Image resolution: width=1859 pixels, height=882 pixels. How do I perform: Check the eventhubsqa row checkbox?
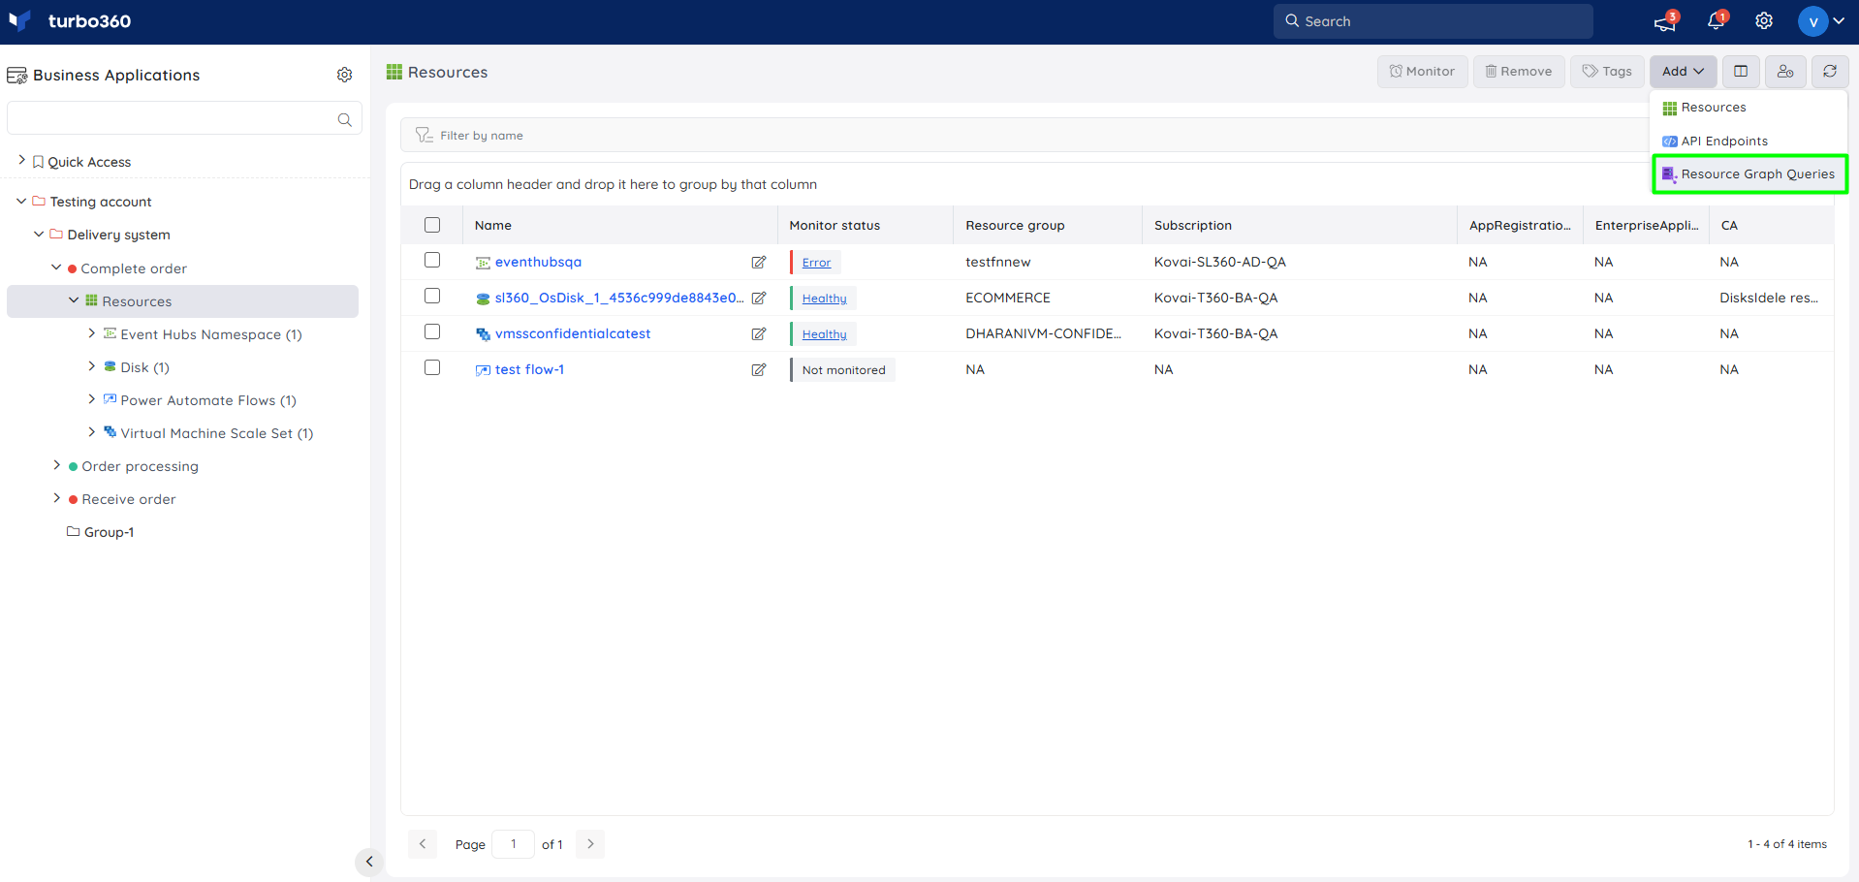(x=432, y=260)
